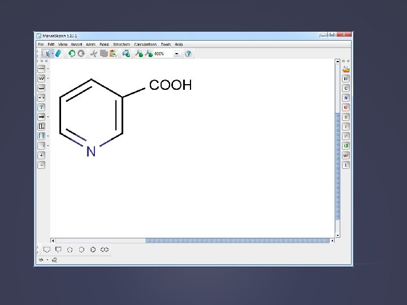Open the Atom menu

pos(90,45)
